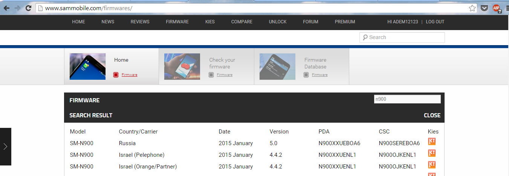Select the Check your firmware tab
This screenshot has width=509, height=176.
pyautogui.click(x=206, y=67)
